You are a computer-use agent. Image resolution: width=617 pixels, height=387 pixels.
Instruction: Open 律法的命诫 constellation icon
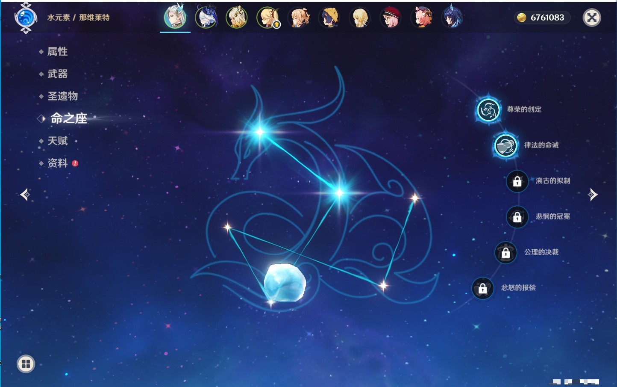(x=505, y=145)
